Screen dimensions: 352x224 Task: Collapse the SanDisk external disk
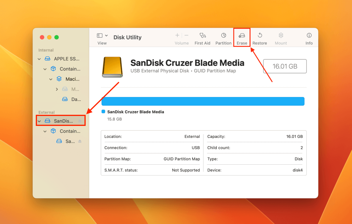tap(39, 121)
